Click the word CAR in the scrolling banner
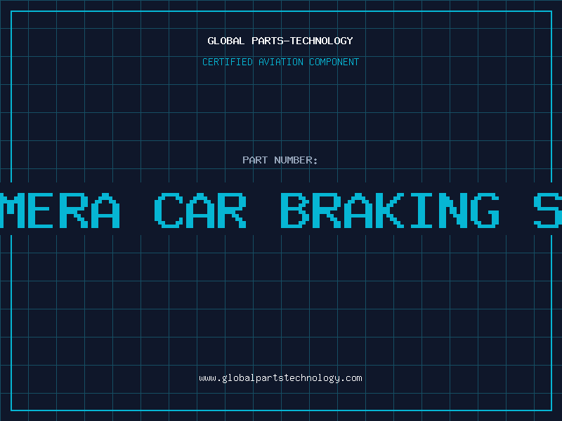 [200, 210]
